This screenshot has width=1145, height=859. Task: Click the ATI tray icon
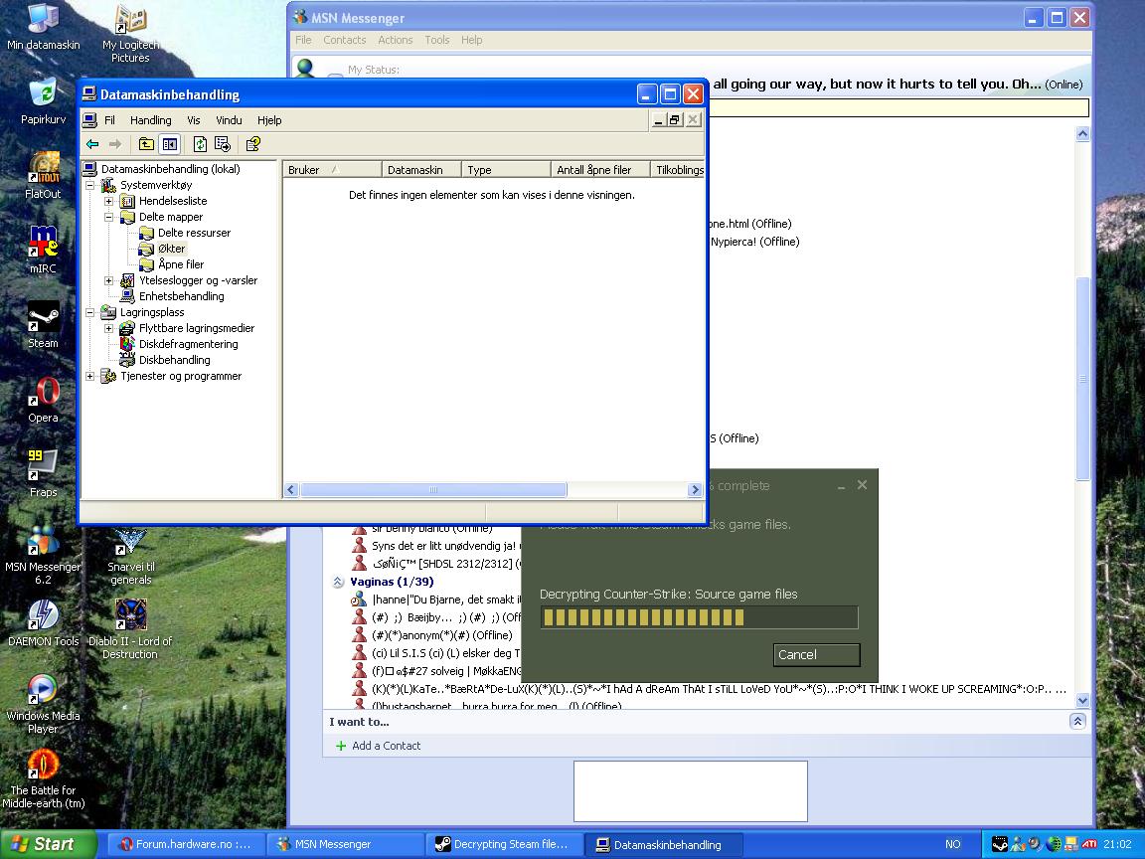pyautogui.click(x=1089, y=844)
